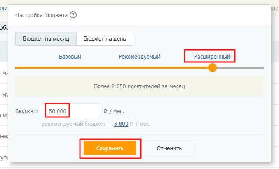This screenshot has height=169, width=279.
Task: Click the Настройка бюджета dialog title
Action: pos(42,15)
